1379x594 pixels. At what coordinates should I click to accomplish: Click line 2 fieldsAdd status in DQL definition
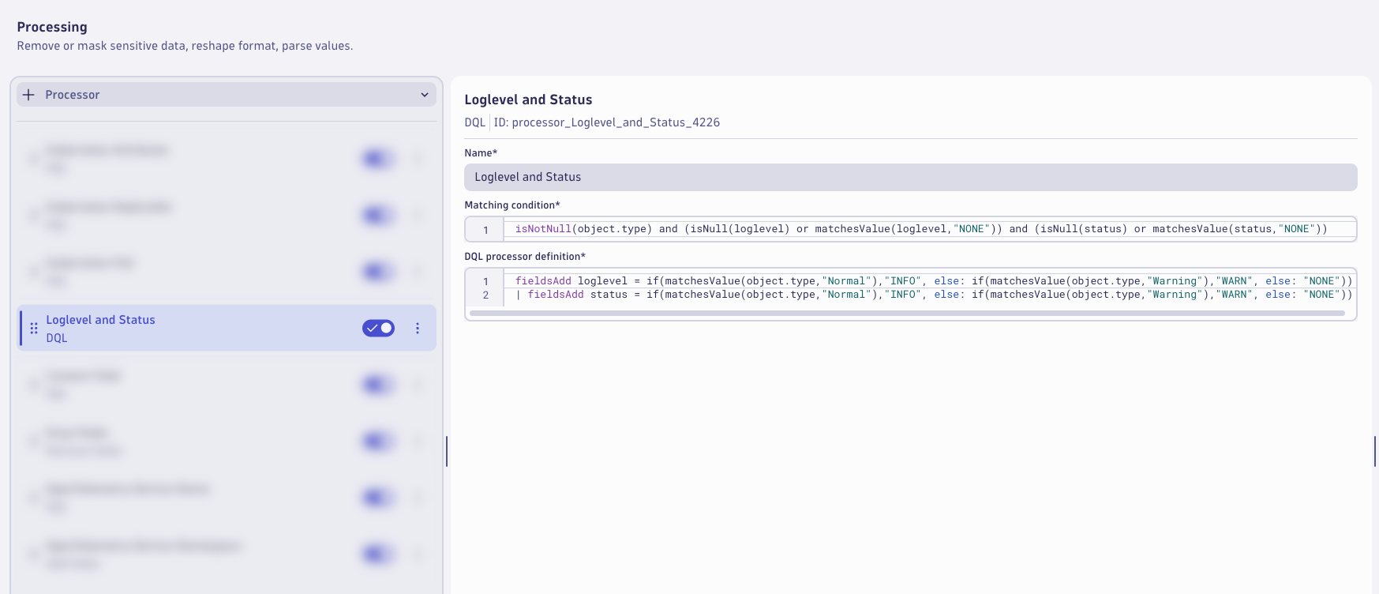pos(933,295)
